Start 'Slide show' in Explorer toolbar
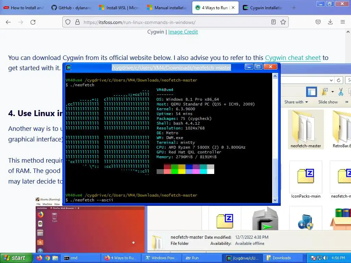 (328, 102)
